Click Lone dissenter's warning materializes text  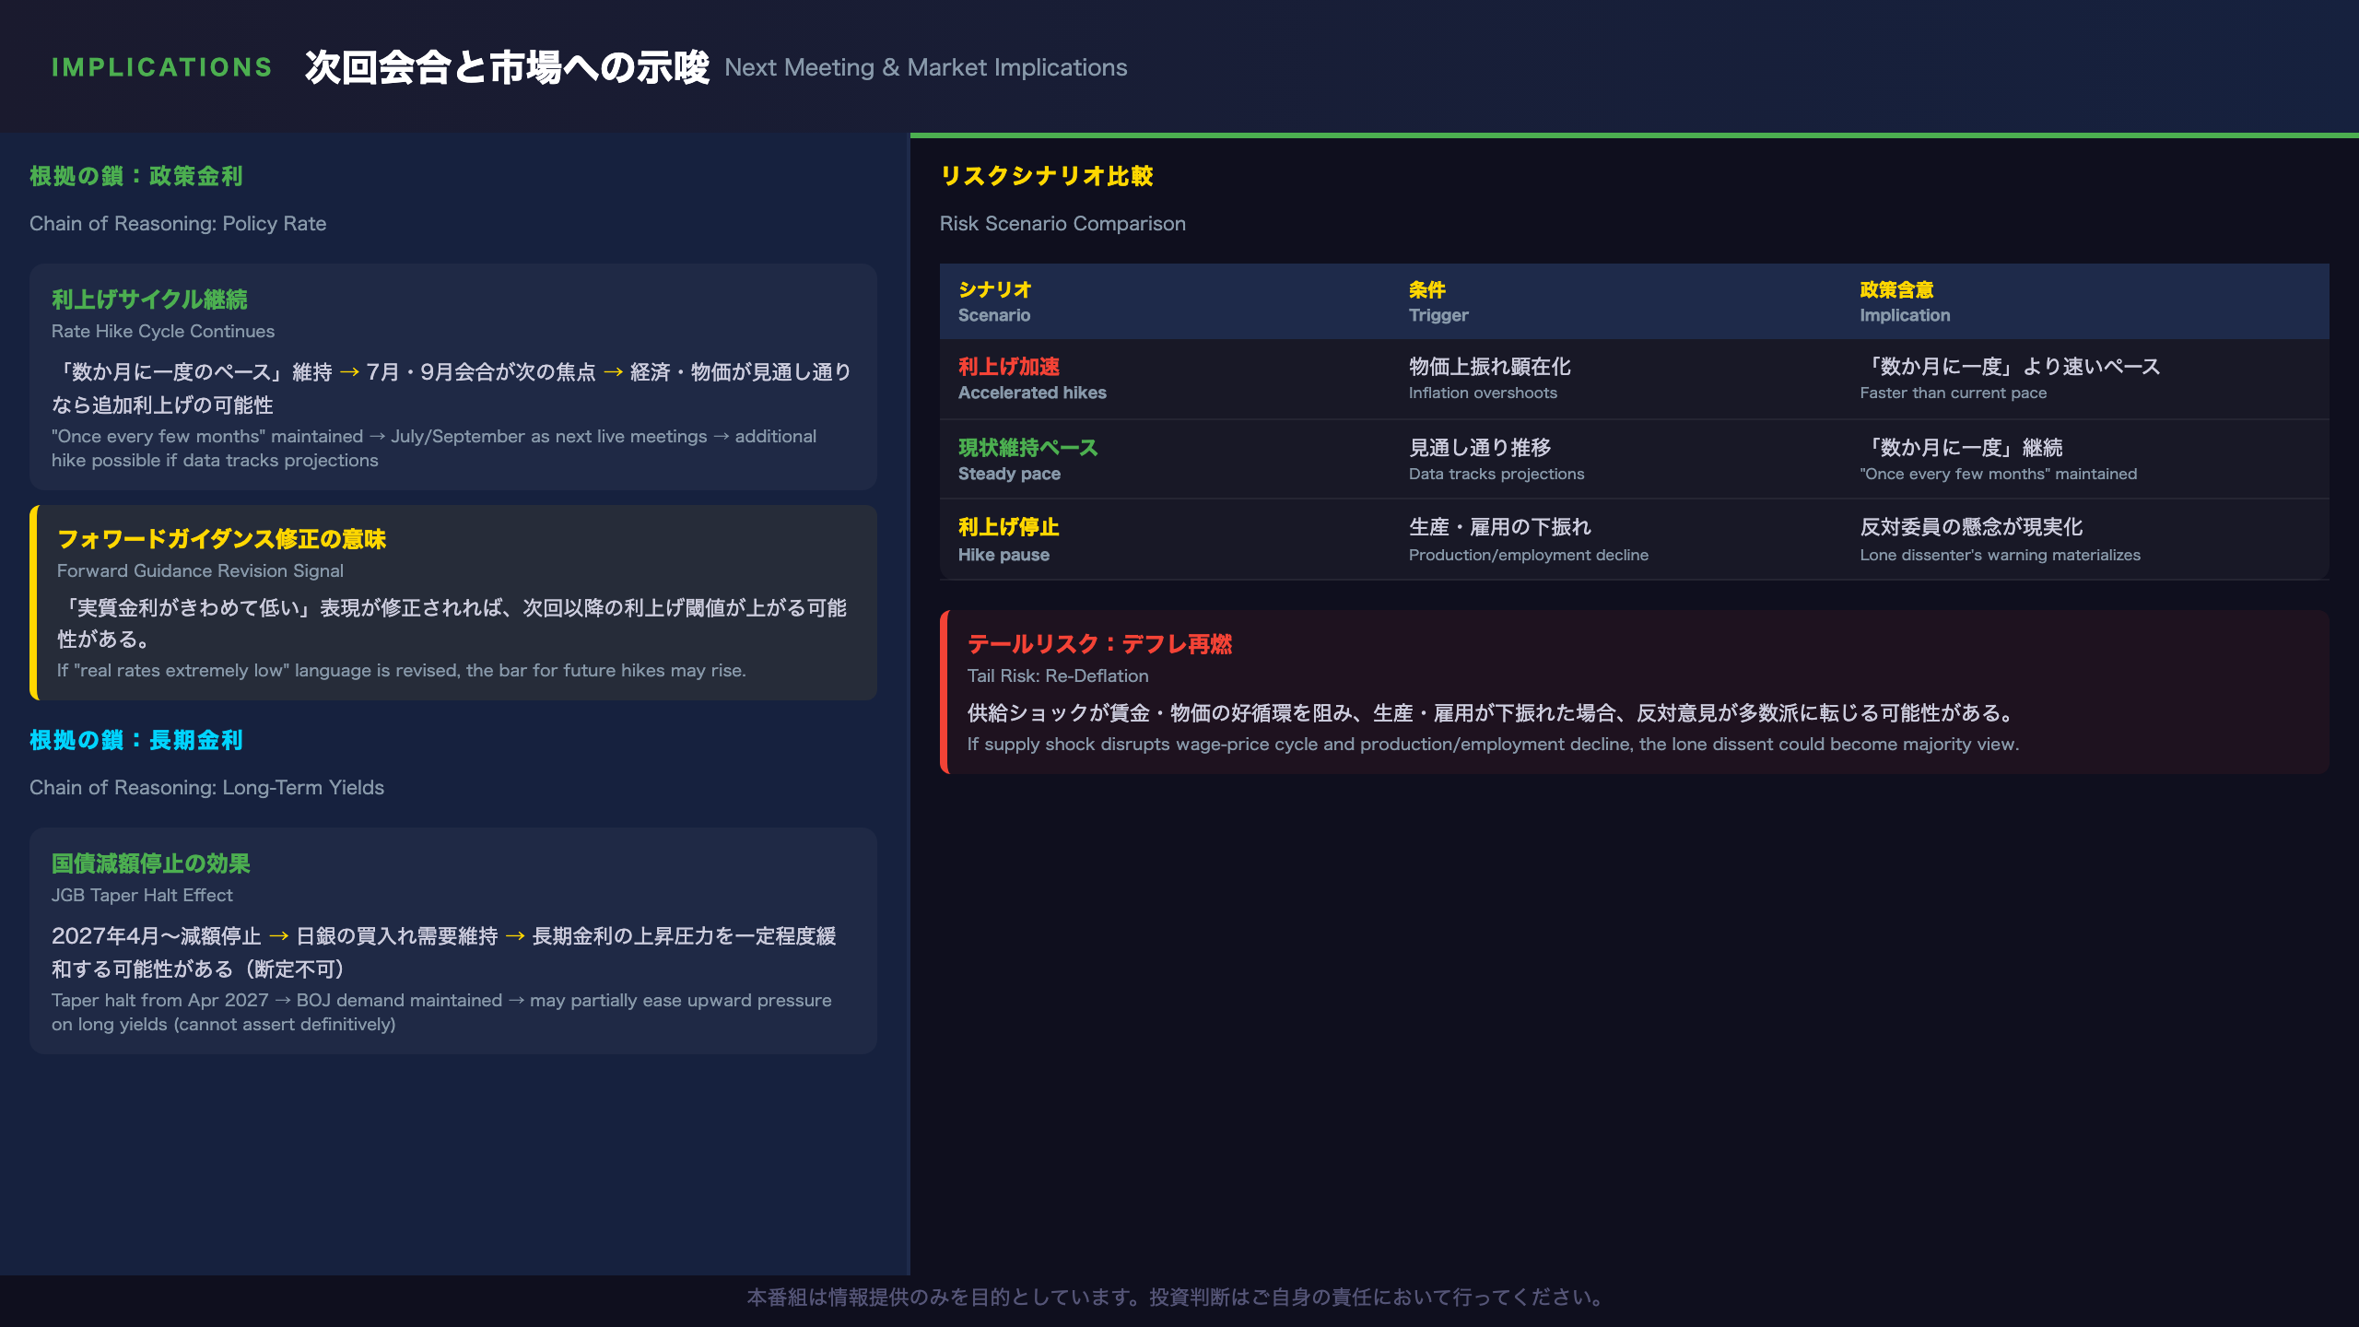(2000, 555)
